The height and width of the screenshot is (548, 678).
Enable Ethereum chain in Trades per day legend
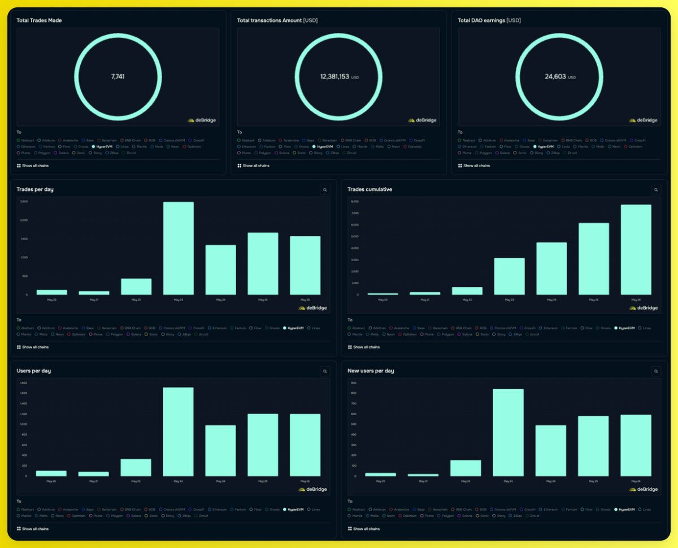pyautogui.click(x=218, y=328)
